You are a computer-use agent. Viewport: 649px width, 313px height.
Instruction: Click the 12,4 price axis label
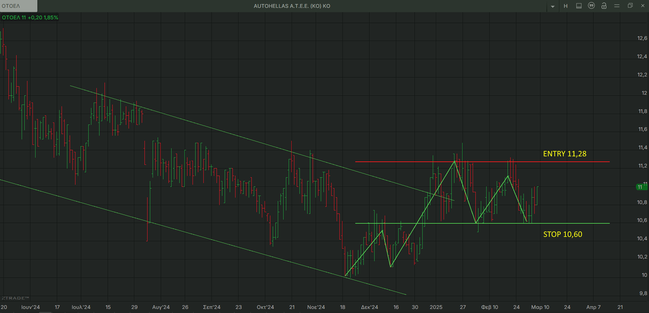point(643,57)
